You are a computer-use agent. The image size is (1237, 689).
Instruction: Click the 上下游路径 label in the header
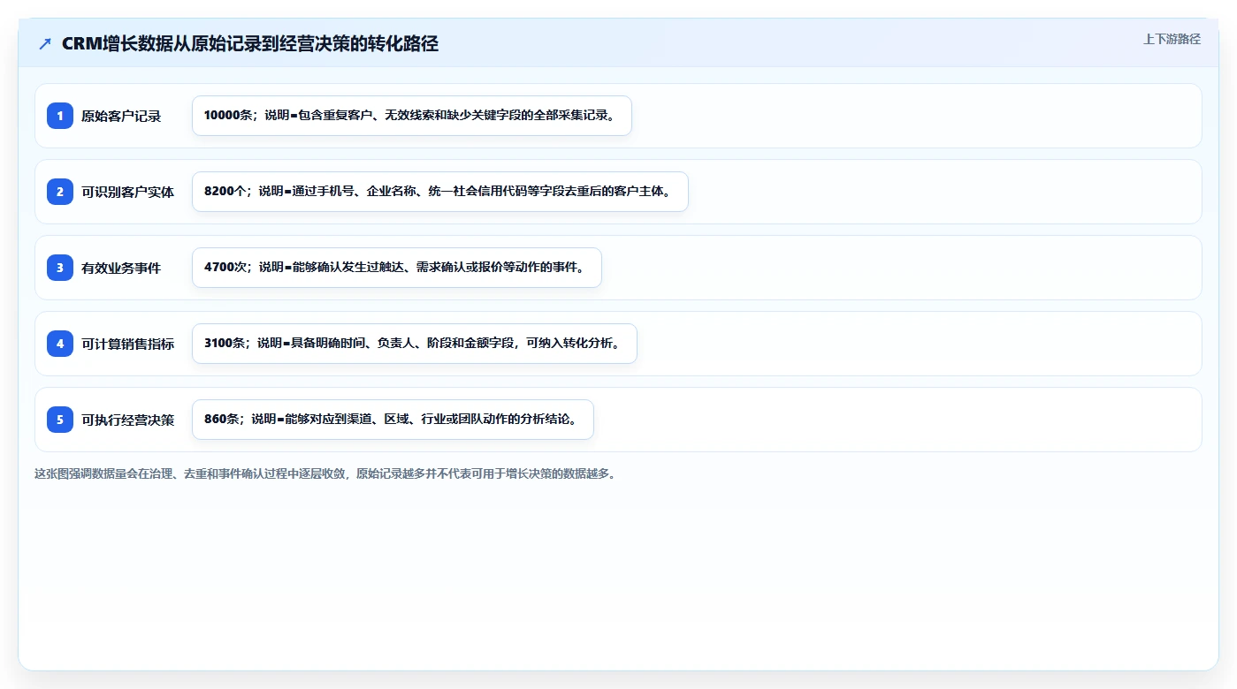coord(1172,39)
